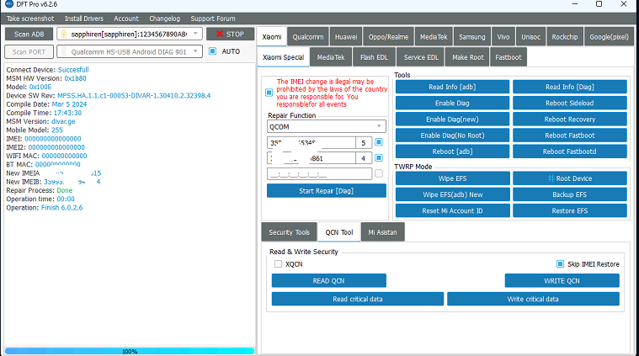Click the Wipe EFS button
The height and width of the screenshot is (356, 639).
452,178
